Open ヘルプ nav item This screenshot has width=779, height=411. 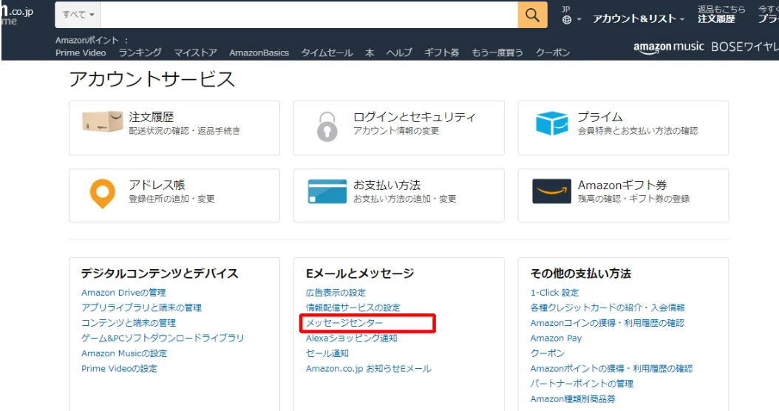point(399,52)
